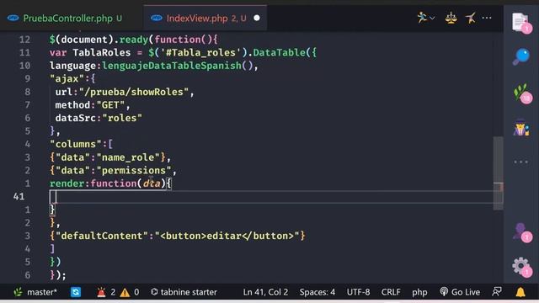Screen dimensions: 539x303
Task: Click php language mode in status bar
Action: (419, 292)
